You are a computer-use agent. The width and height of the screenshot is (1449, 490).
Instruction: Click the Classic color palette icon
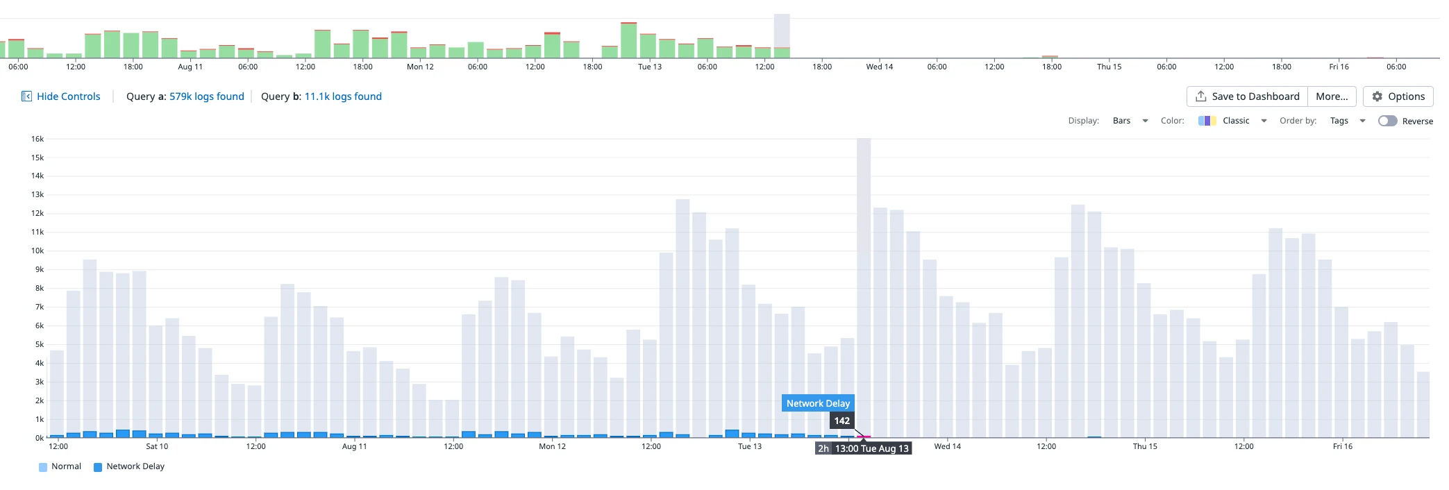pyautogui.click(x=1207, y=121)
